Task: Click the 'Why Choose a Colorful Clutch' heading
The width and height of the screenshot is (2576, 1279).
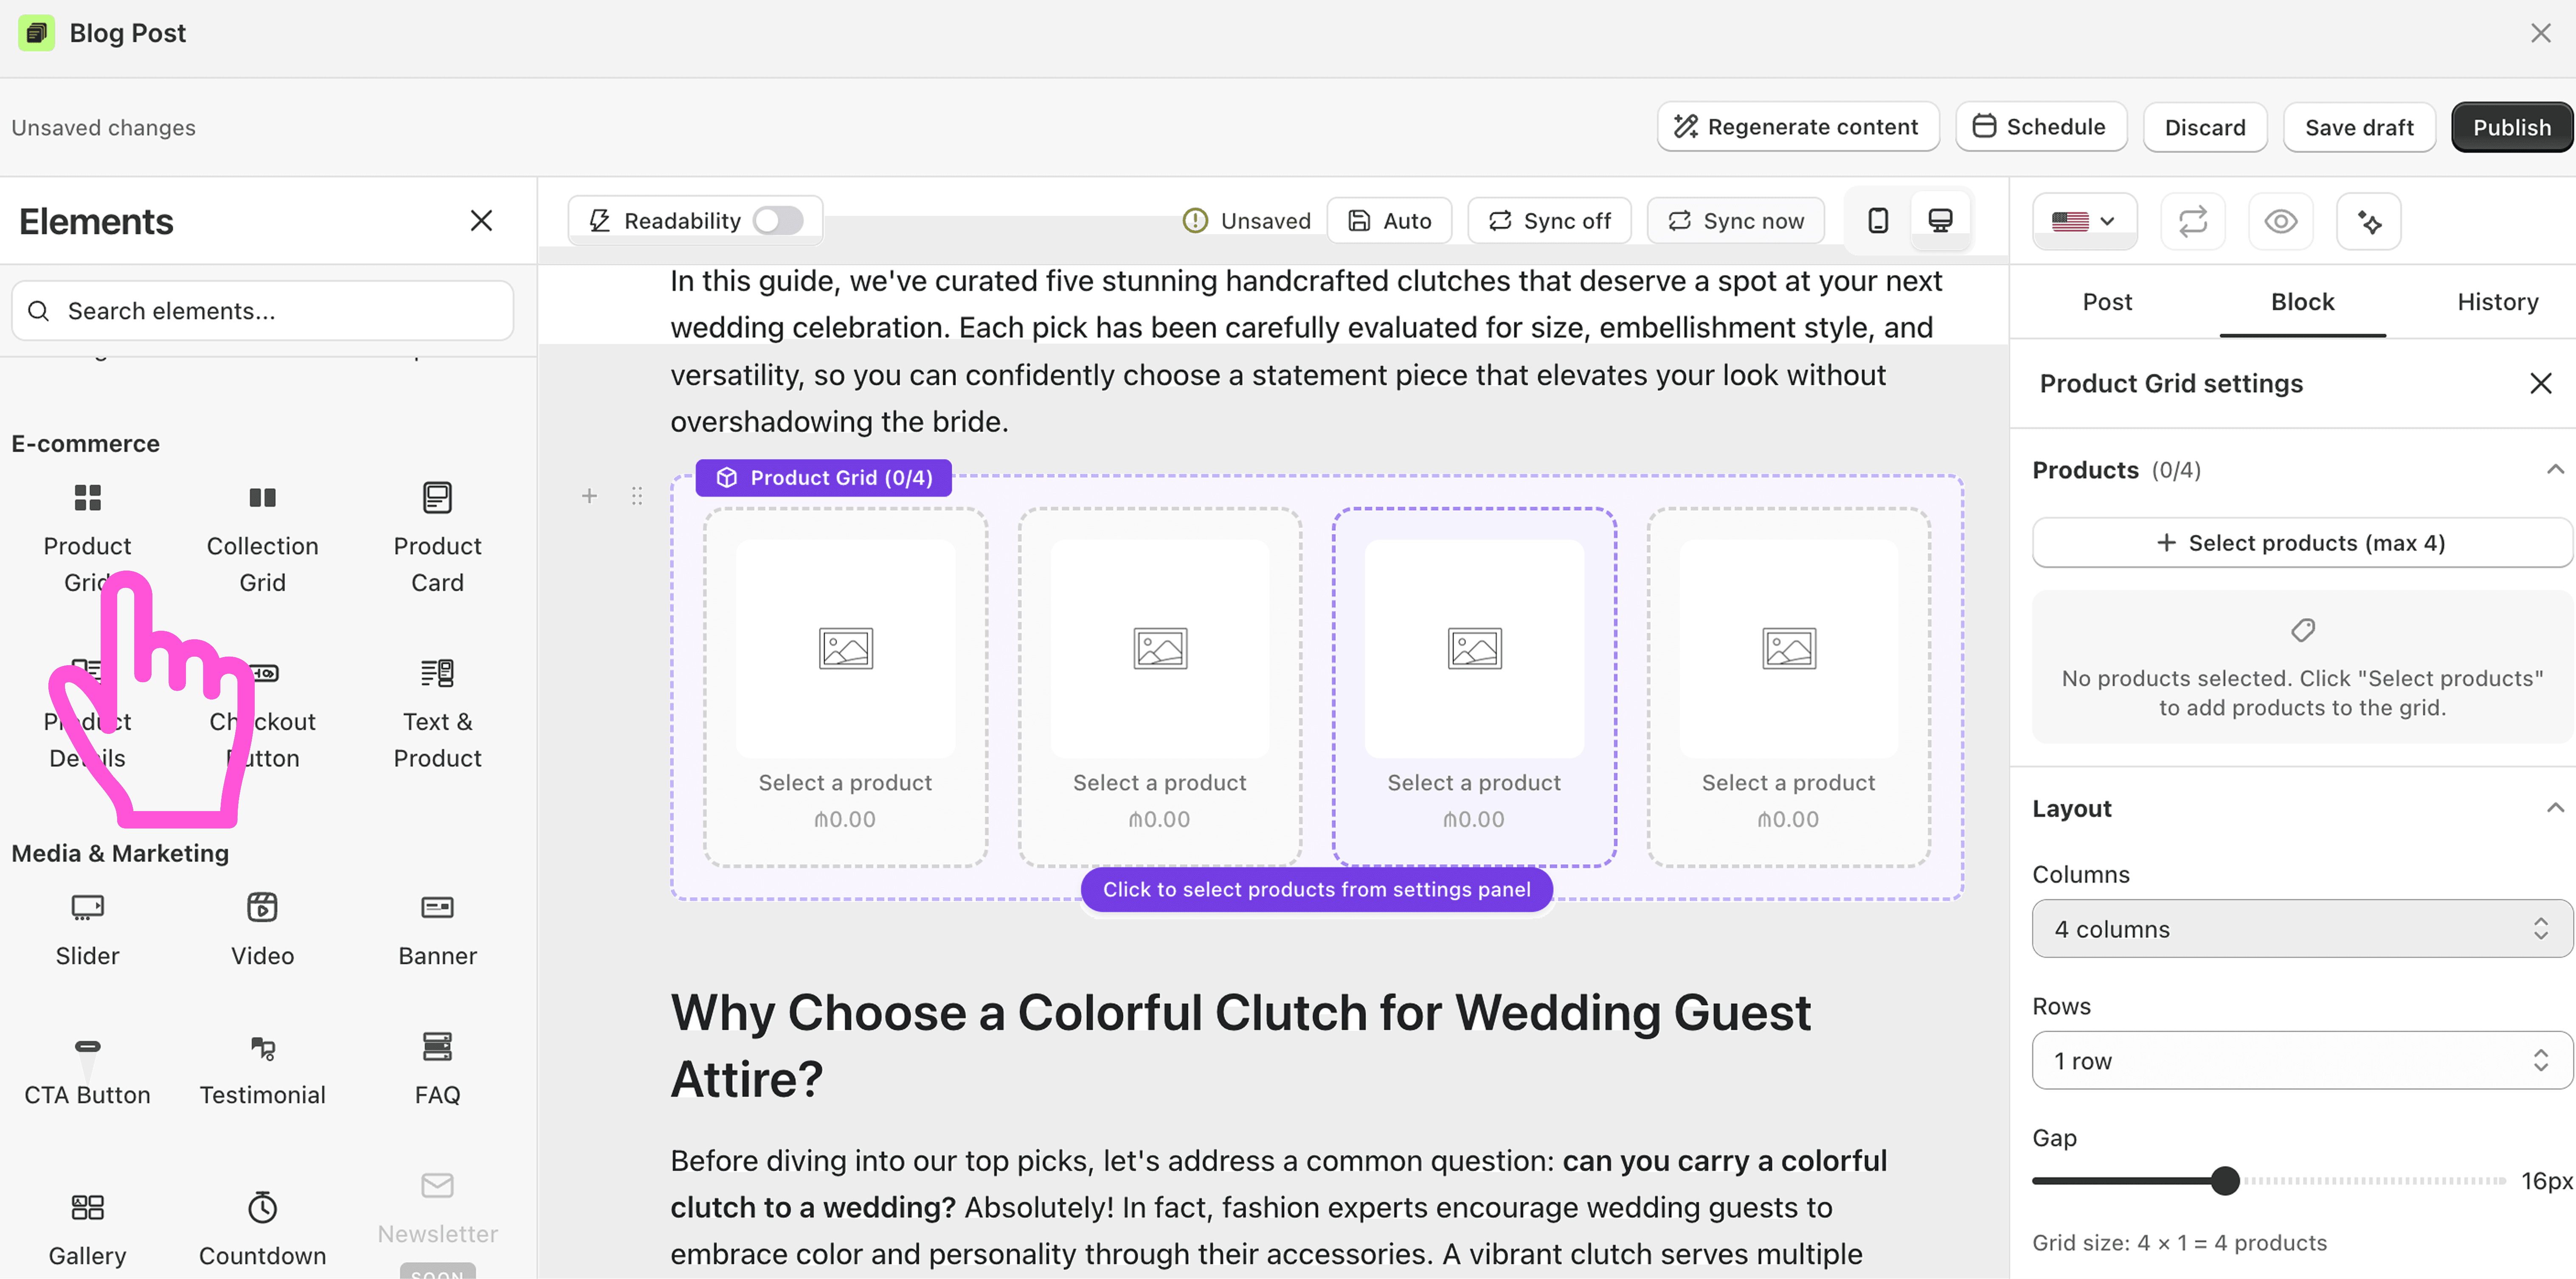Action: point(1240,1045)
